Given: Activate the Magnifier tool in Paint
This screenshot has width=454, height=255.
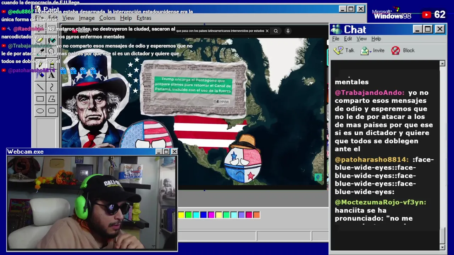Looking at the screenshot, I should coord(52,52).
